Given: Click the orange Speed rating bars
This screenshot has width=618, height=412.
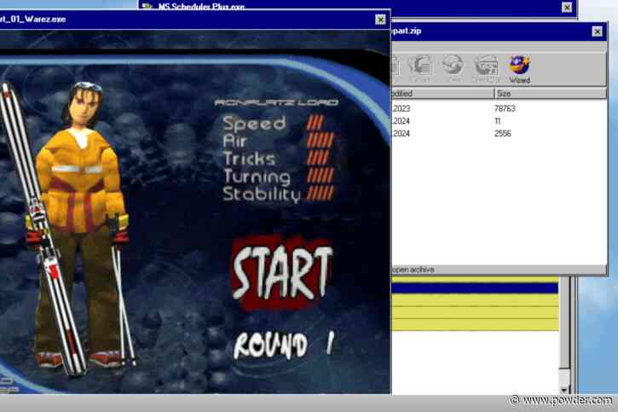Looking at the screenshot, I should 315,123.
